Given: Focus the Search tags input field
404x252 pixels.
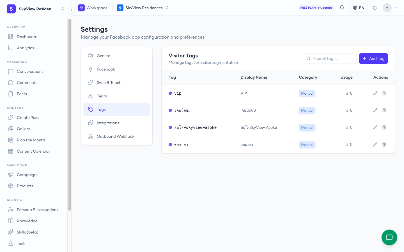Looking at the screenshot, I should pyautogui.click(x=330, y=59).
